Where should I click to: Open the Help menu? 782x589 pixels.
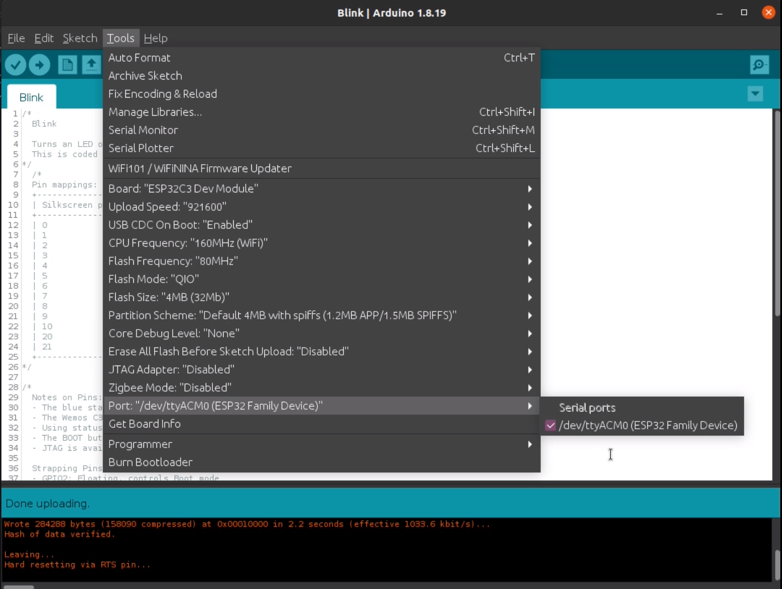click(x=156, y=38)
